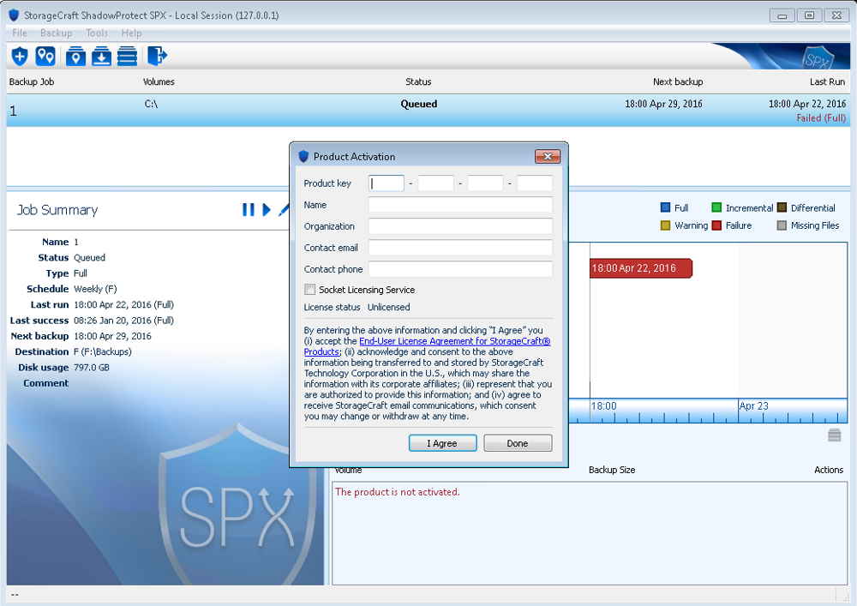This screenshot has width=857, height=606.
Task: Click inside the Product key input field
Action: (x=385, y=183)
